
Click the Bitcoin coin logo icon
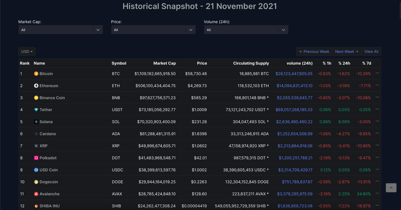(x=36, y=74)
